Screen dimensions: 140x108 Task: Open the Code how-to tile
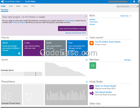33,48
